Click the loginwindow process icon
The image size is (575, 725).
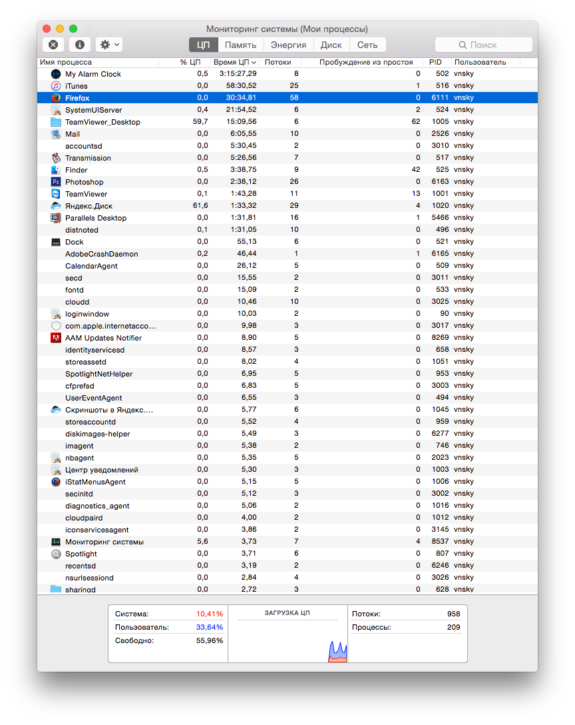(x=56, y=315)
